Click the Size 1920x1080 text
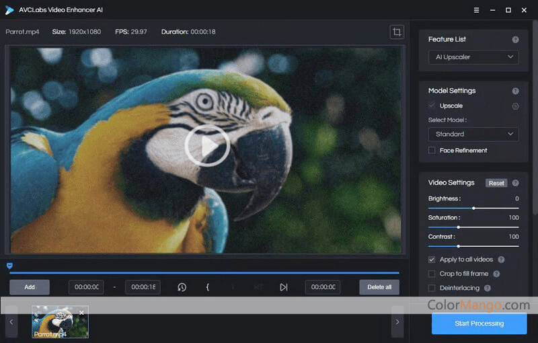The image size is (538, 343). pos(77,32)
